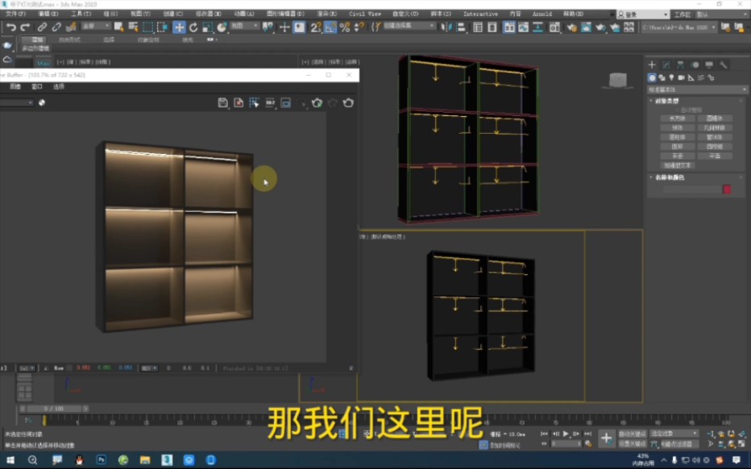Image resolution: width=751 pixels, height=469 pixels.
Task: Open the object color swatch picker
Action: point(727,189)
